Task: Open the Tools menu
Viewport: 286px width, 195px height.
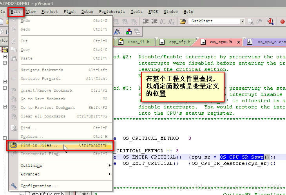Action: [x=136, y=12]
